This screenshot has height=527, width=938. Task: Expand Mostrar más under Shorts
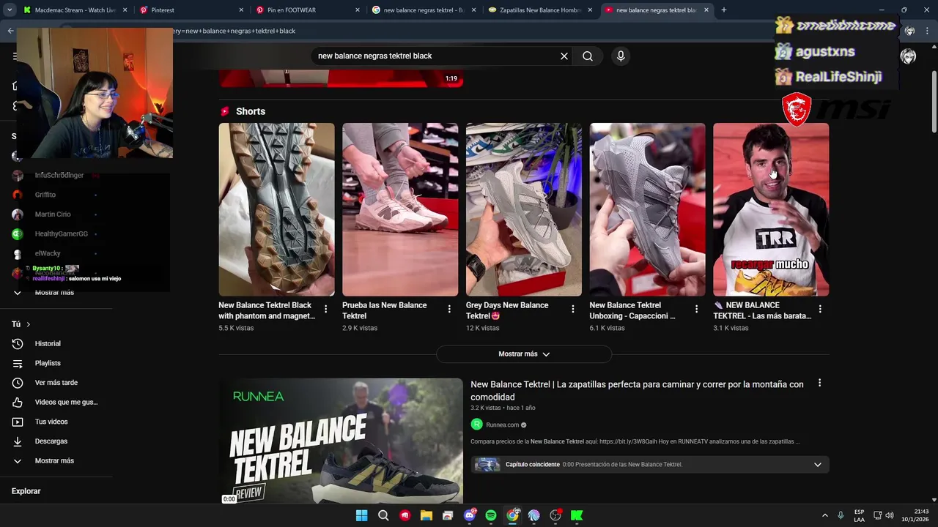point(524,354)
